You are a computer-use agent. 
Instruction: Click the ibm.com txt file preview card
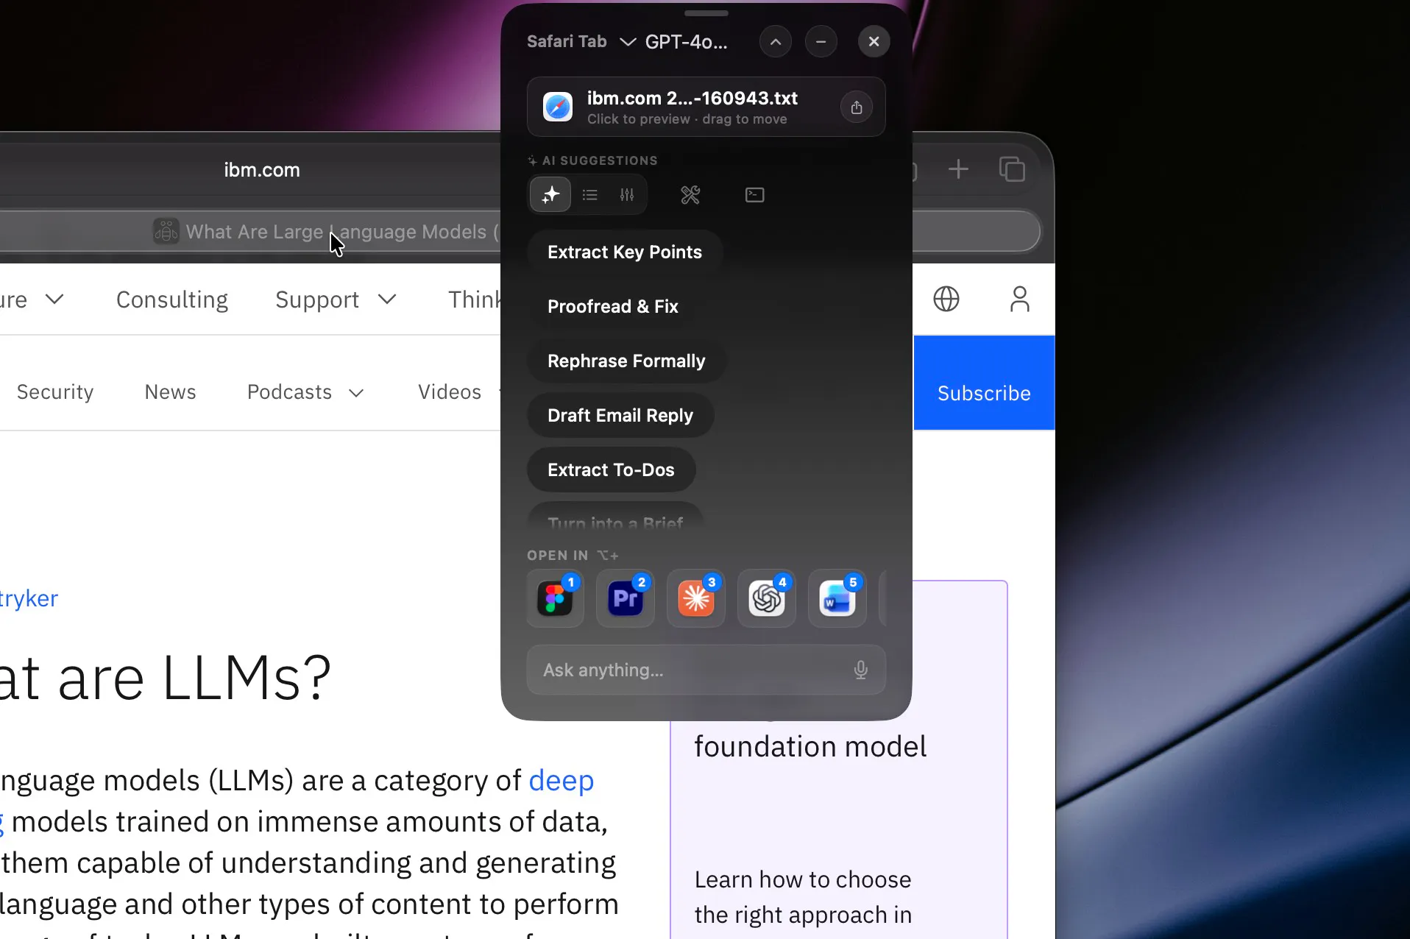[706, 107]
